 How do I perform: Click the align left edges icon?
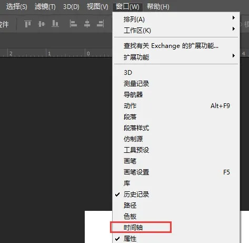pos(73,24)
